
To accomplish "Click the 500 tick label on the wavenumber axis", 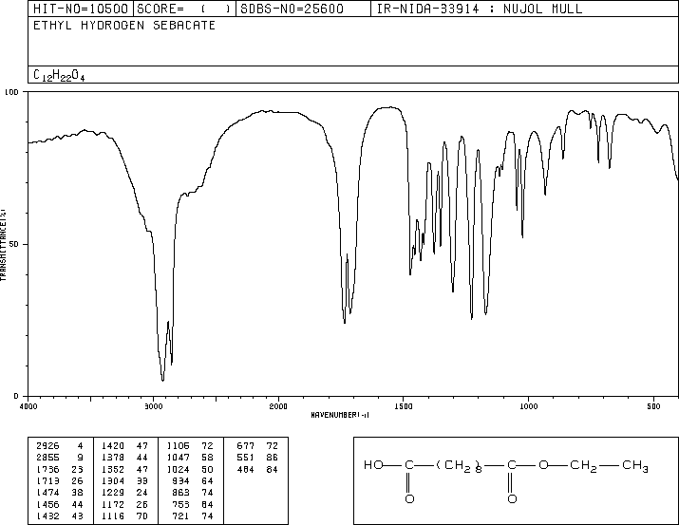I will pyautogui.click(x=653, y=406).
